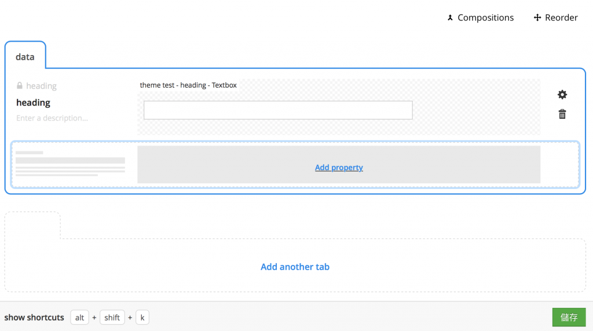This screenshot has height=331, width=593.
Task: Save with the green 儲存 button
Action: (569, 317)
